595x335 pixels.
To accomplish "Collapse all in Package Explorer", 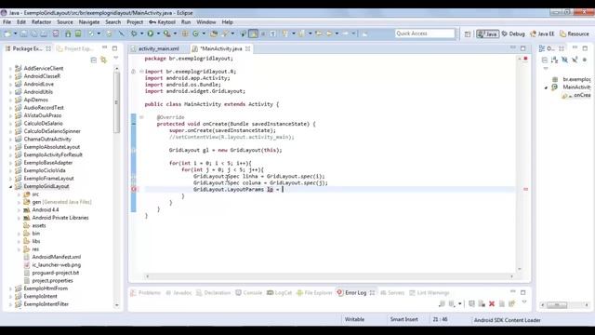I will [94, 60].
